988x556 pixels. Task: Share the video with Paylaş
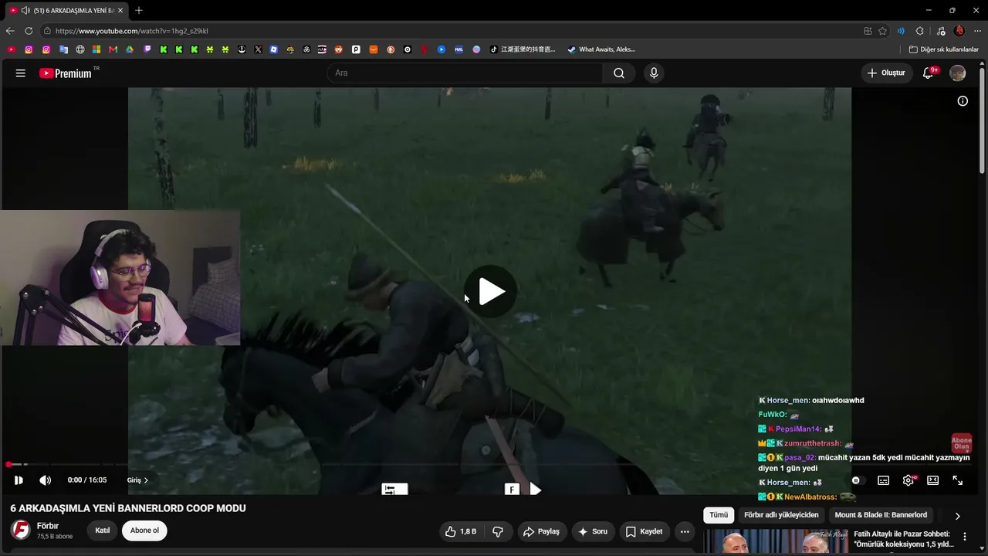(541, 531)
